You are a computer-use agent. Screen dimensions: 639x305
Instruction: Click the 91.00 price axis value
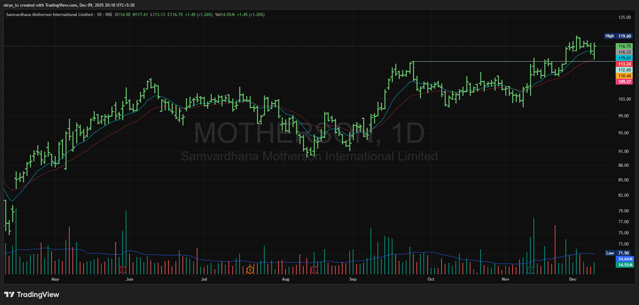[x=624, y=151]
